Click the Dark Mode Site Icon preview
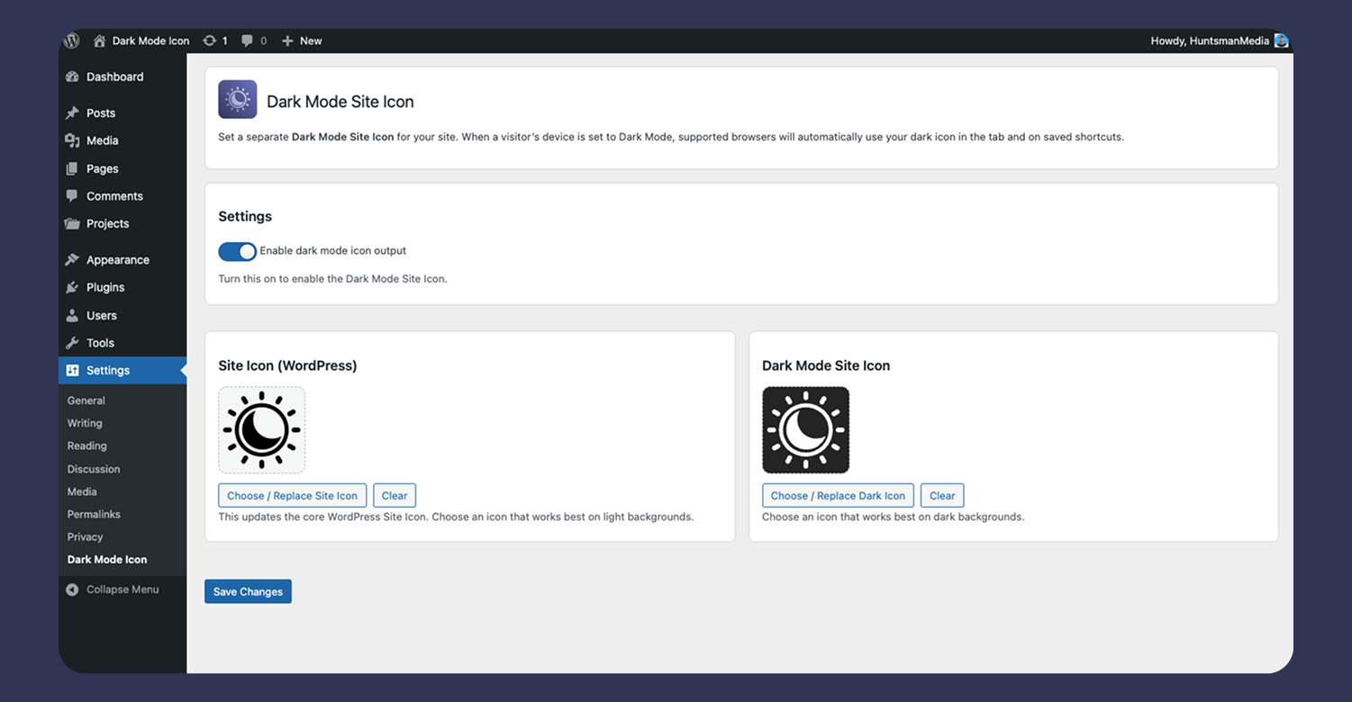1352x702 pixels. pos(805,430)
